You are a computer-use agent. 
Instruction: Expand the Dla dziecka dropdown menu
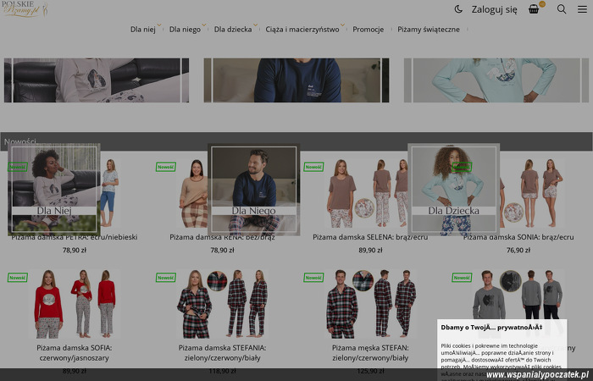233,29
